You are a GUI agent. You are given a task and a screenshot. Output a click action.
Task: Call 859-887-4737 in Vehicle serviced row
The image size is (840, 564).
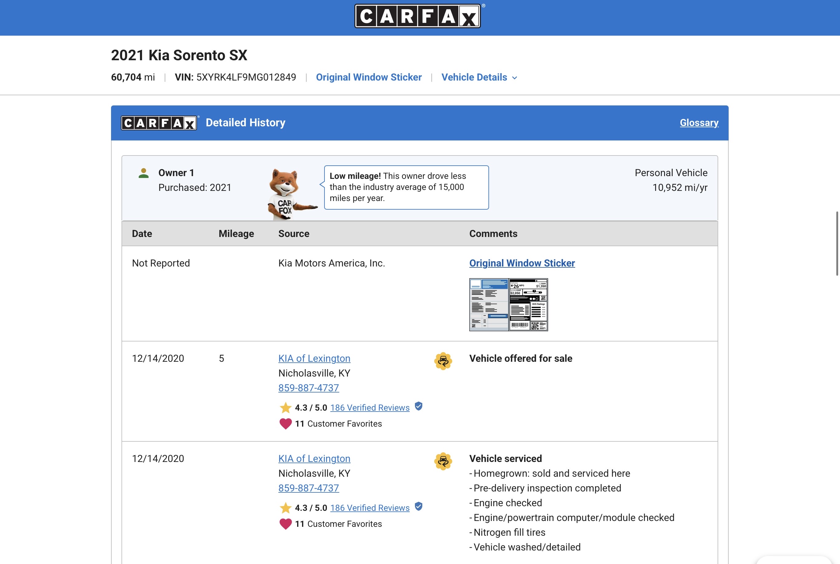309,488
